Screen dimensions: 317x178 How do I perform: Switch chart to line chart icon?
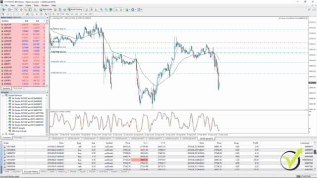click(96, 9)
